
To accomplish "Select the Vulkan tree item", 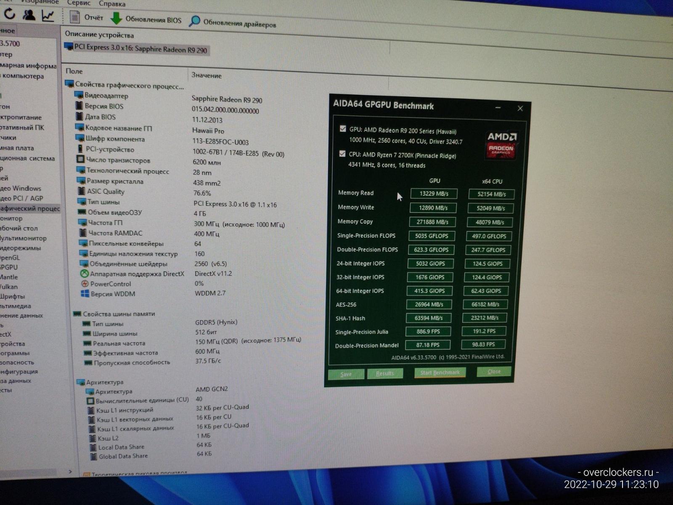I will (9, 287).
